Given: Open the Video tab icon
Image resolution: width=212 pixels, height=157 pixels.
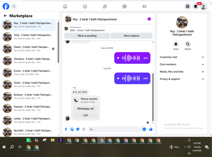Looking at the screenshot, I should click(x=85, y=6).
